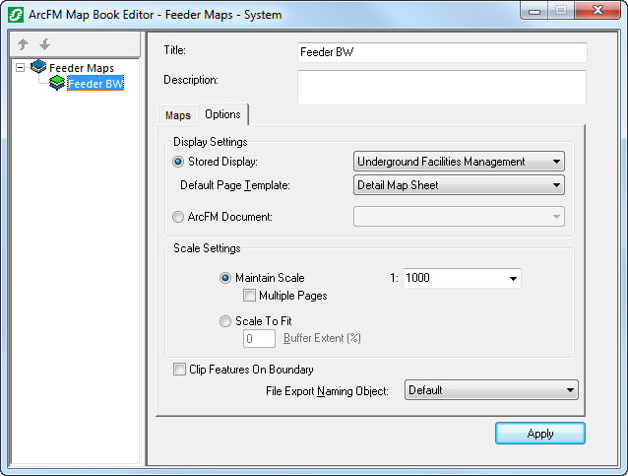Select the Stored Display radio button
Viewport: 628px width, 476px height.
178,162
